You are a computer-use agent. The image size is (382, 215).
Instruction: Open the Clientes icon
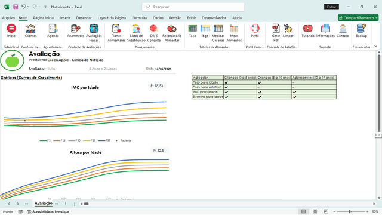tap(30, 31)
